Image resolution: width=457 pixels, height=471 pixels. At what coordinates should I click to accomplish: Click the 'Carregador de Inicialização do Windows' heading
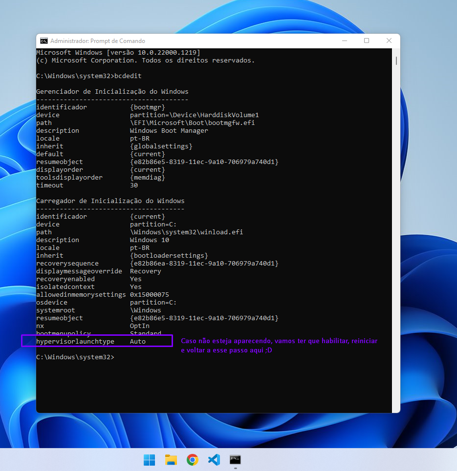(110, 201)
